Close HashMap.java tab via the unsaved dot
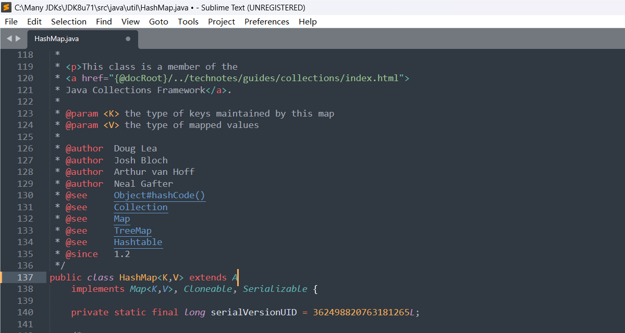The height and width of the screenshot is (333, 625). click(x=128, y=39)
